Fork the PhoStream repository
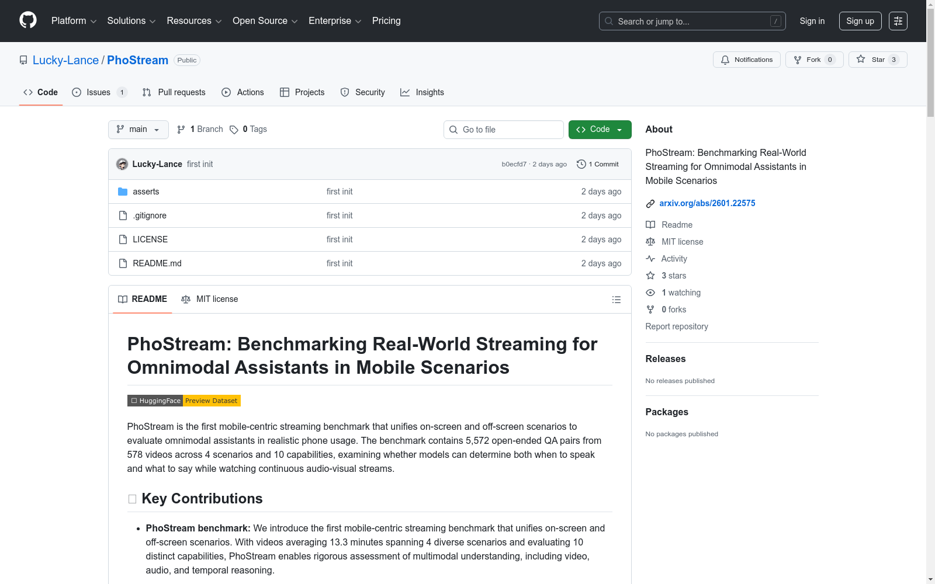 (814, 60)
